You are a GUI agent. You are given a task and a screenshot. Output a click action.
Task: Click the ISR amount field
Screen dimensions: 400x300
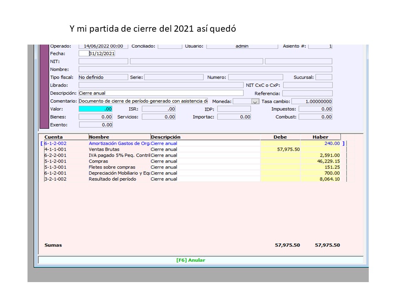[x=158, y=109]
